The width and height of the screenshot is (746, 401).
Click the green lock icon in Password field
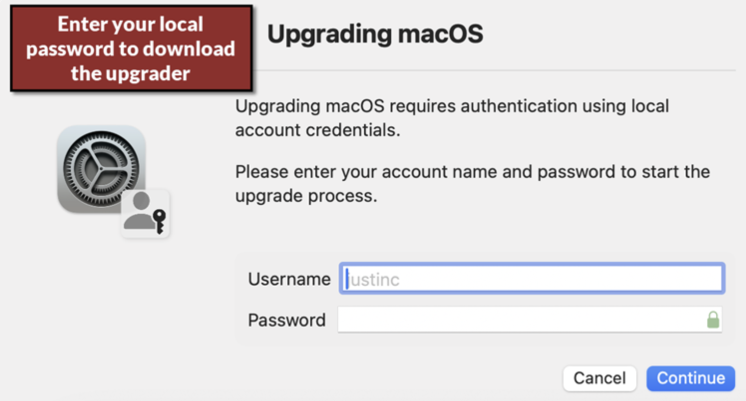(713, 320)
